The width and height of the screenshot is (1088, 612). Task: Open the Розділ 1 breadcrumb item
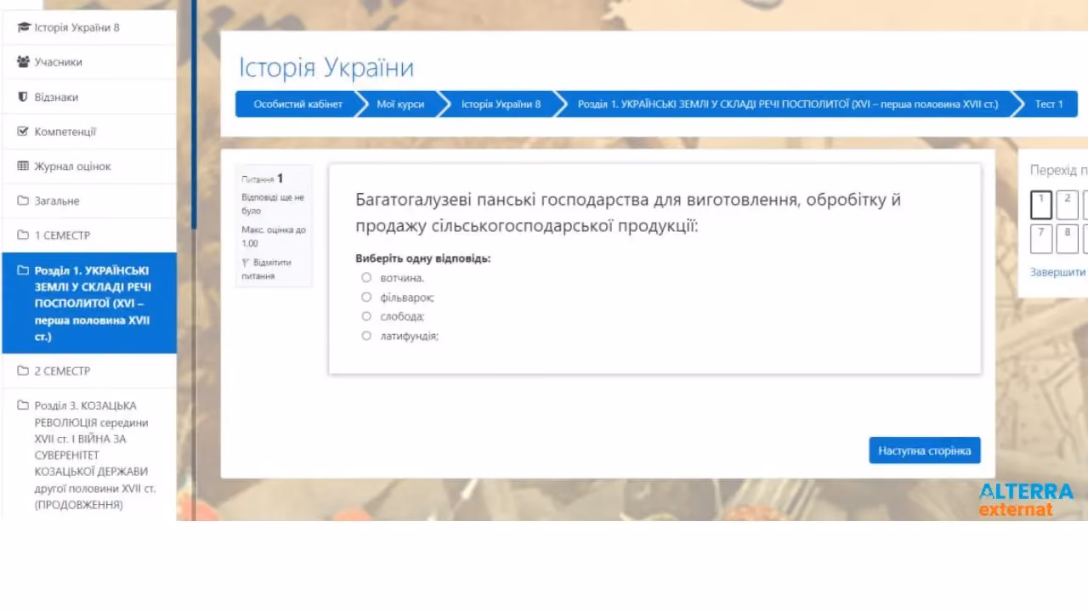click(787, 104)
